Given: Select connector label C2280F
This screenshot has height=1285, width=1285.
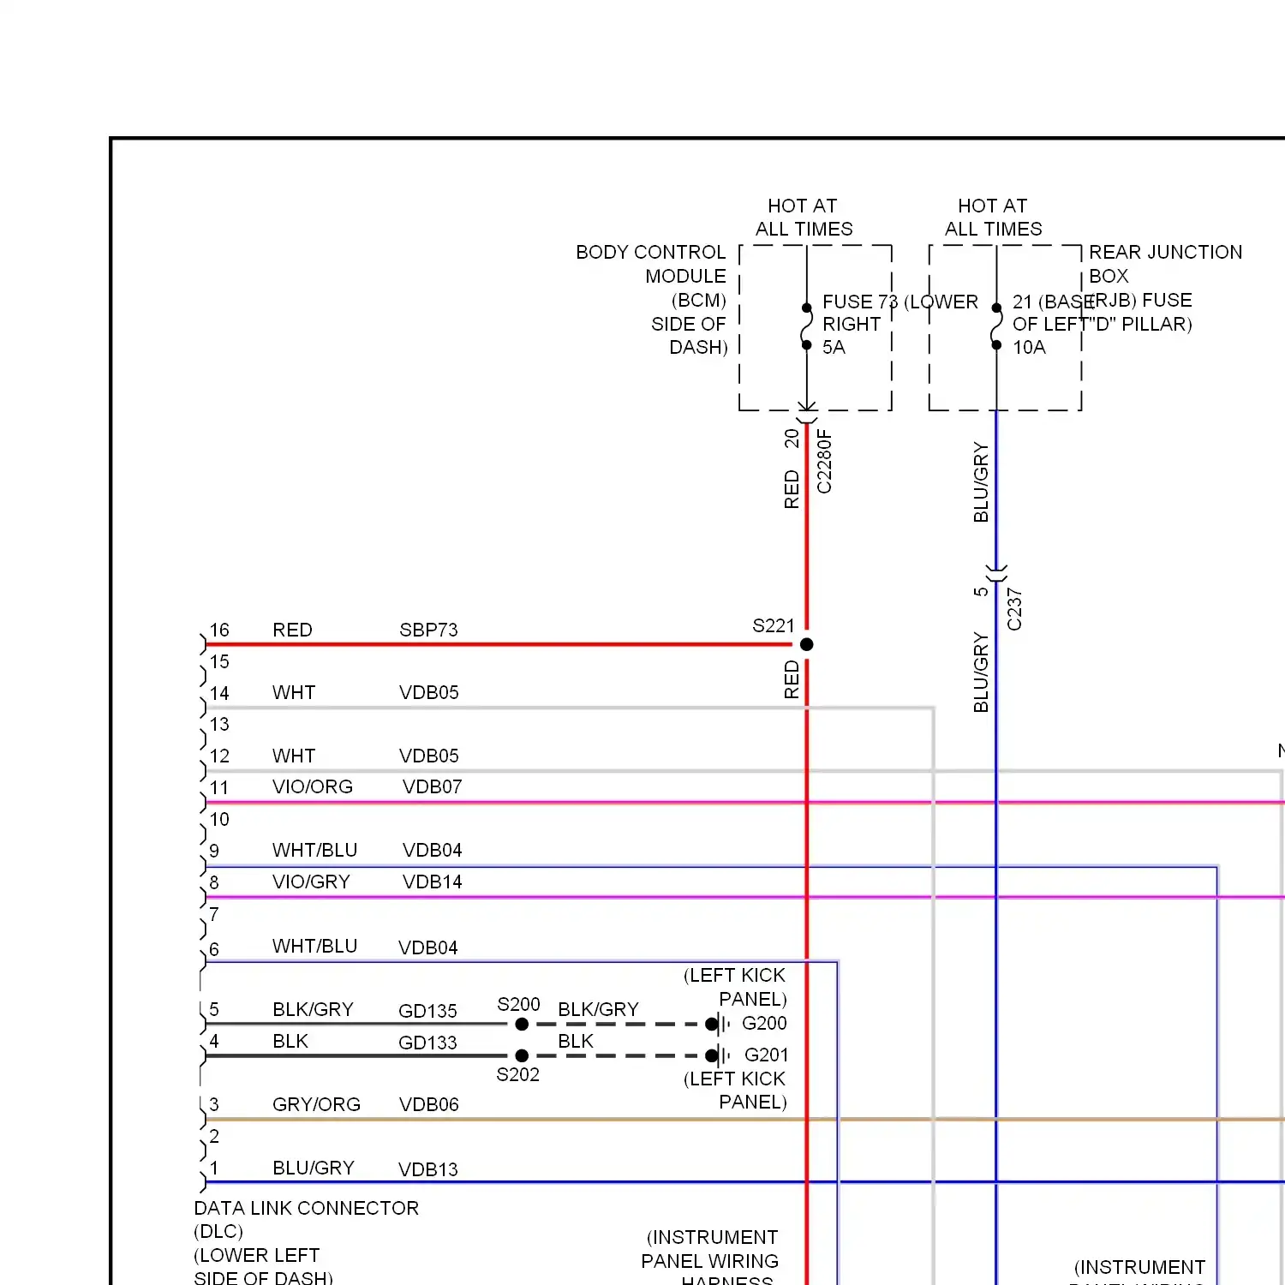Looking at the screenshot, I should (824, 461).
